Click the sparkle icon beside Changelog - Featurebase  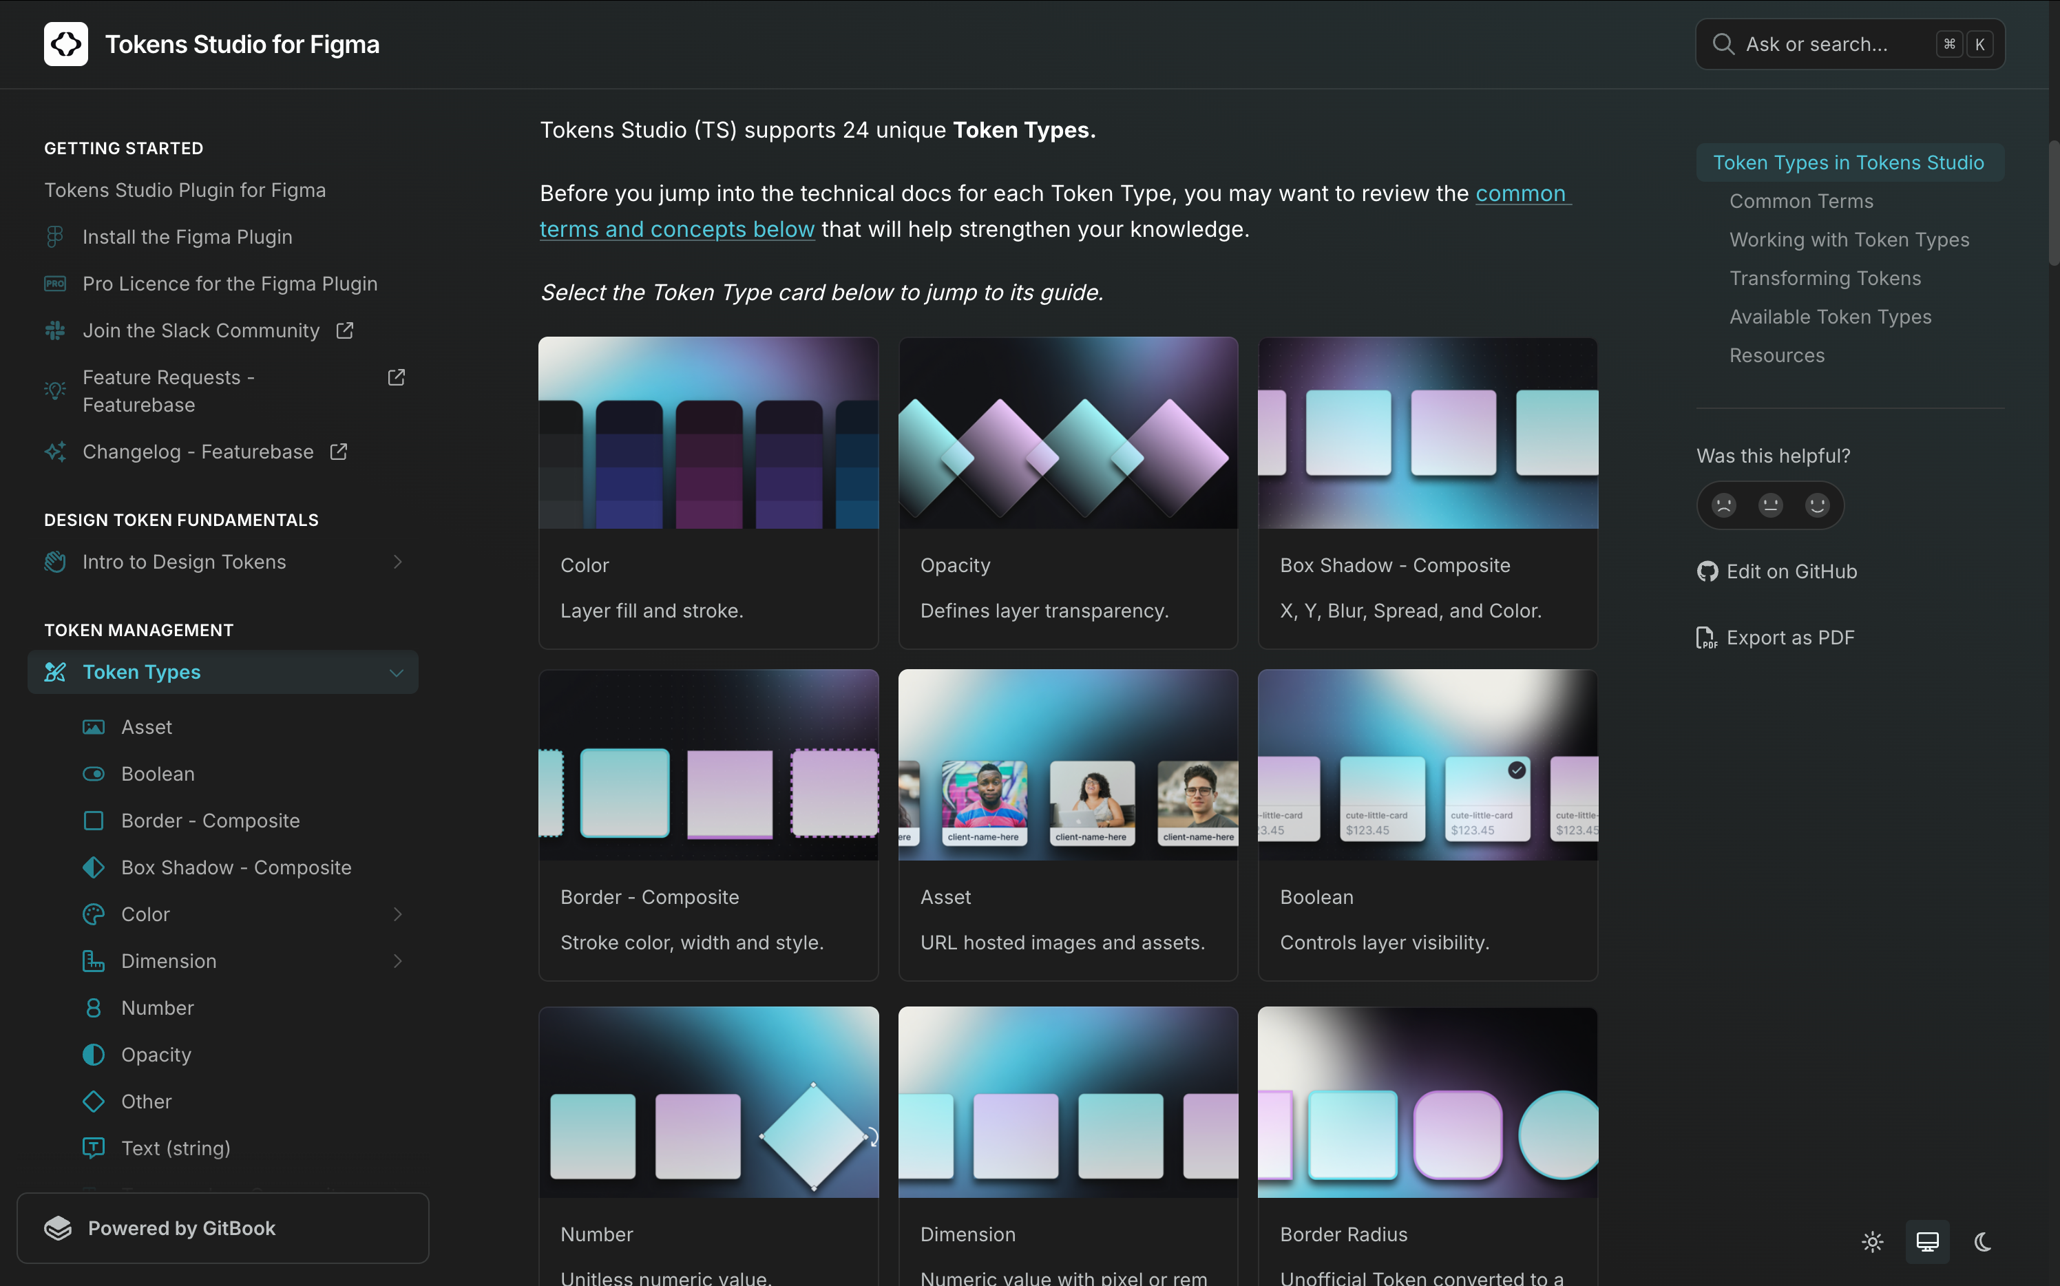pos(55,452)
